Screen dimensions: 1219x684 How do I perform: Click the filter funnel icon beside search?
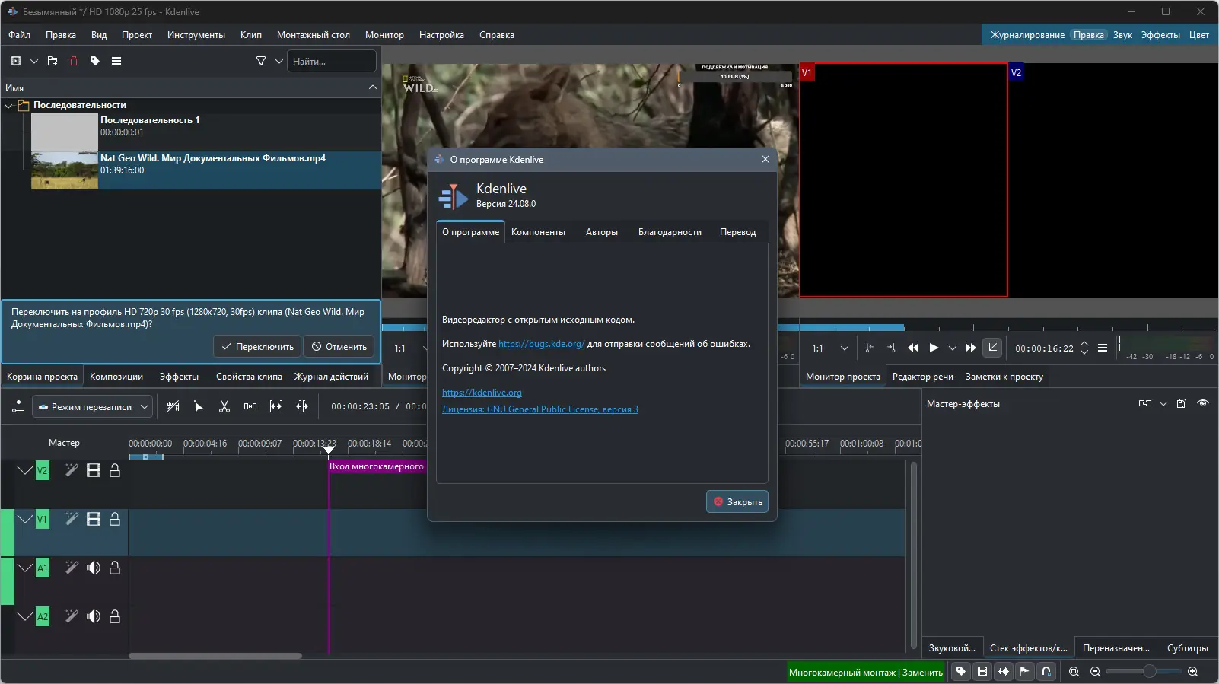(x=261, y=61)
